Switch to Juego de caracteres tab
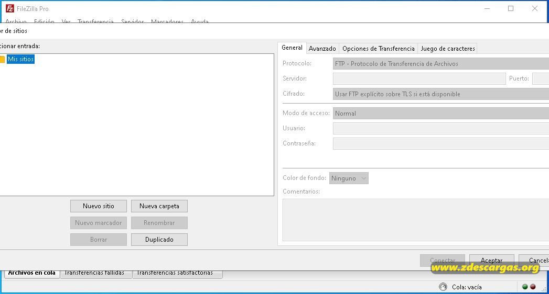Viewport: 549px width, 294px height. [448, 49]
